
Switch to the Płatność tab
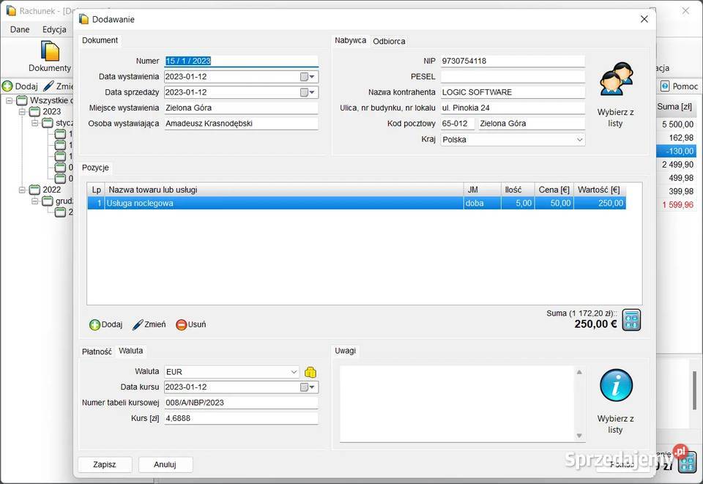(x=97, y=351)
